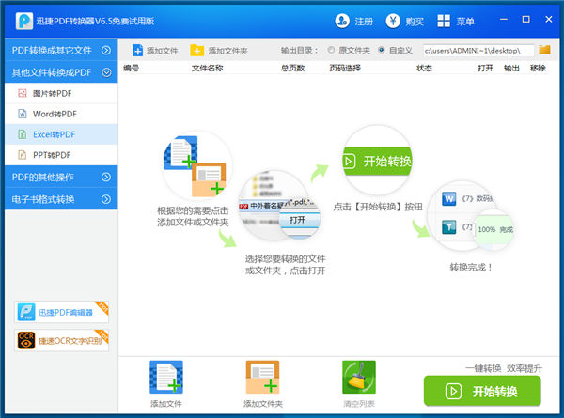This screenshot has width=564, height=418.
Task: Choose the 原文件夹 output radio button
Action: 331,50
